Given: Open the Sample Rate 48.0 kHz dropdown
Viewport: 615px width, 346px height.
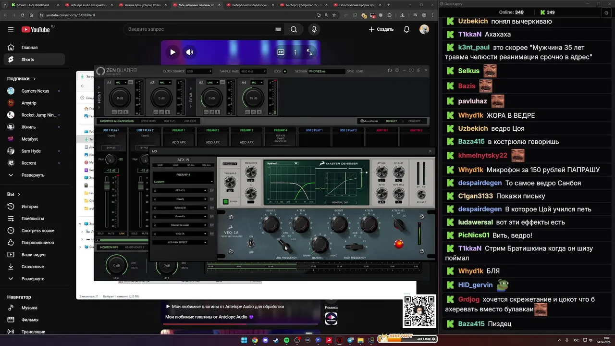Looking at the screenshot, I should 253,71.
